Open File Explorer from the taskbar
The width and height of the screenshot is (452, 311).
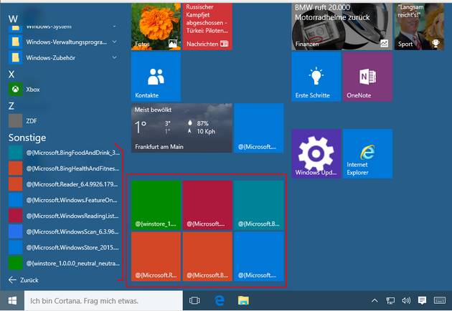[244, 301]
